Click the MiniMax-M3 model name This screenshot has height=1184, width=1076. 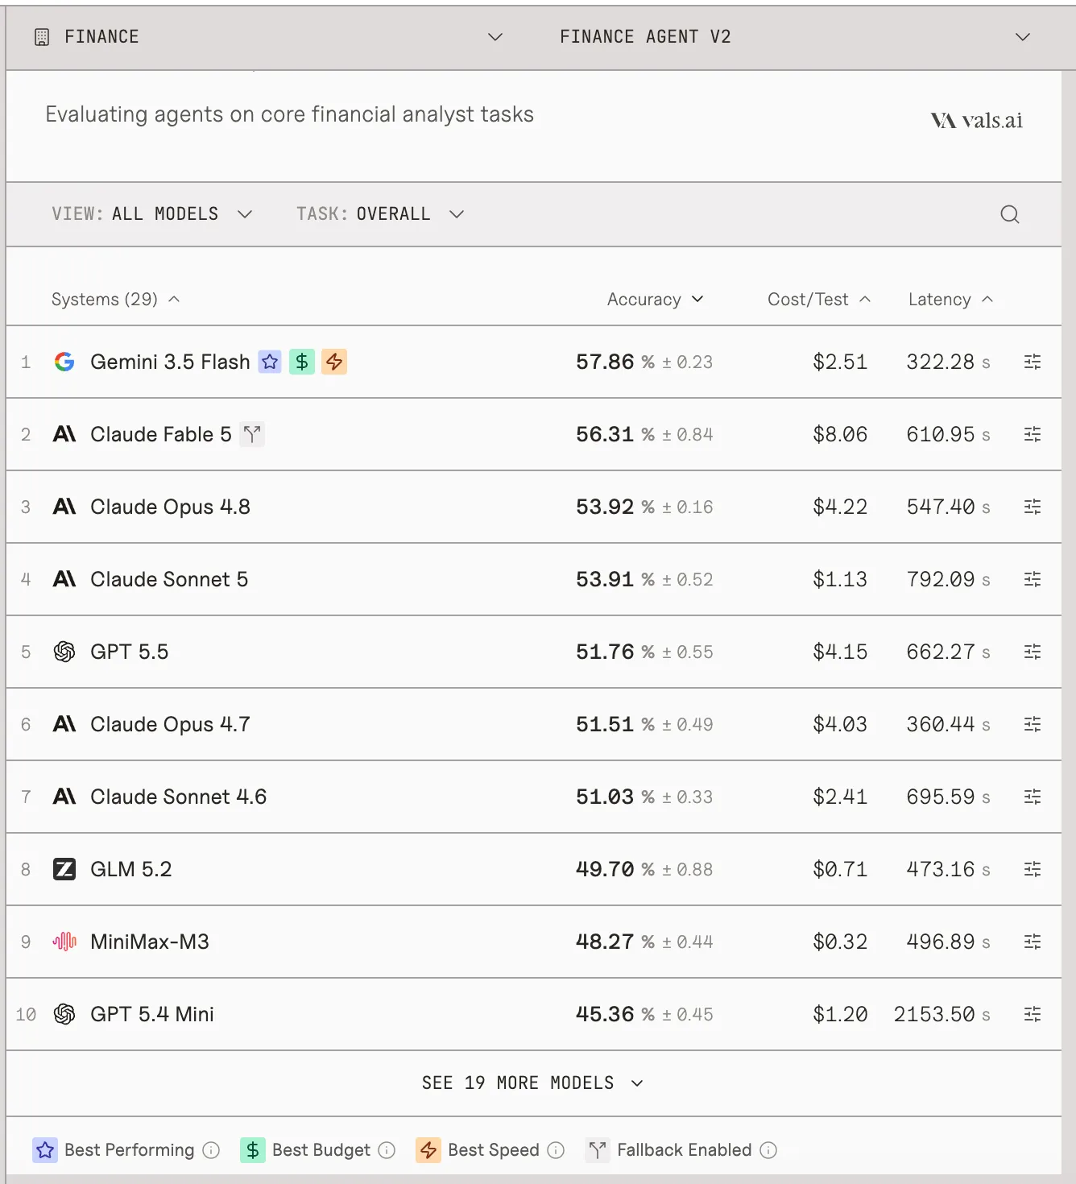[x=150, y=942]
